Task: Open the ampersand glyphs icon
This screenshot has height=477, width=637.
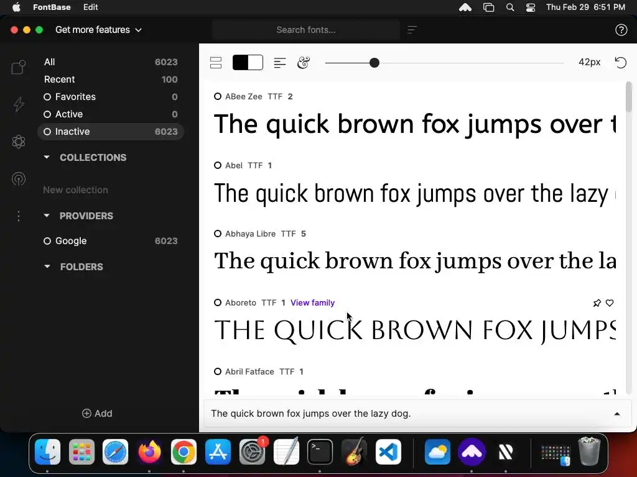Action: click(x=304, y=63)
